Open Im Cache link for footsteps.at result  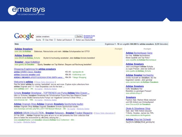point(71,109)
